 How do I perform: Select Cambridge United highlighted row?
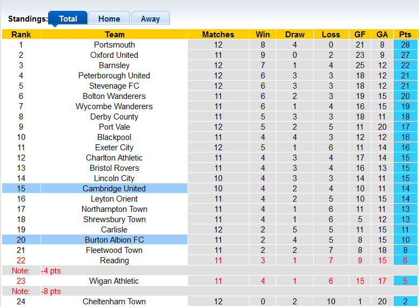114,189
